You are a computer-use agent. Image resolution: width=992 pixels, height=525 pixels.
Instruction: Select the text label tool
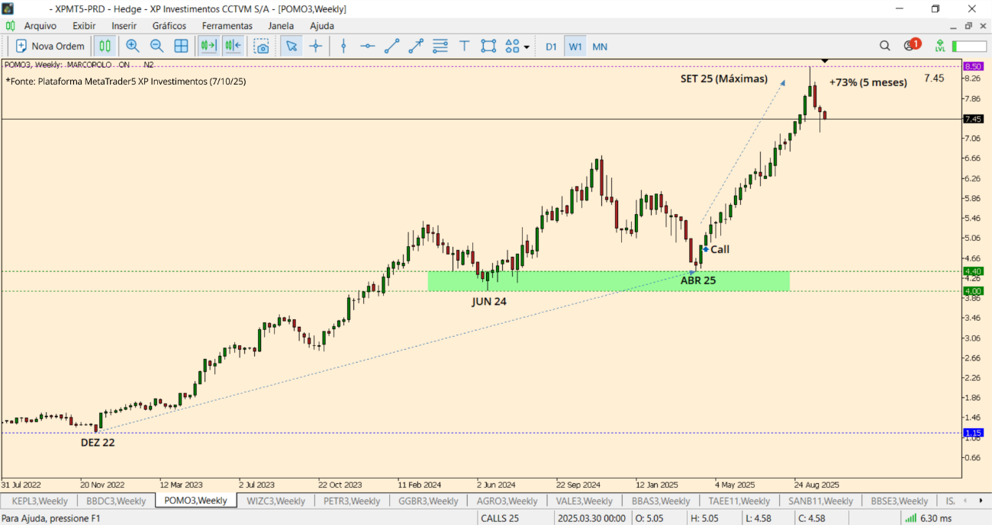coord(464,46)
